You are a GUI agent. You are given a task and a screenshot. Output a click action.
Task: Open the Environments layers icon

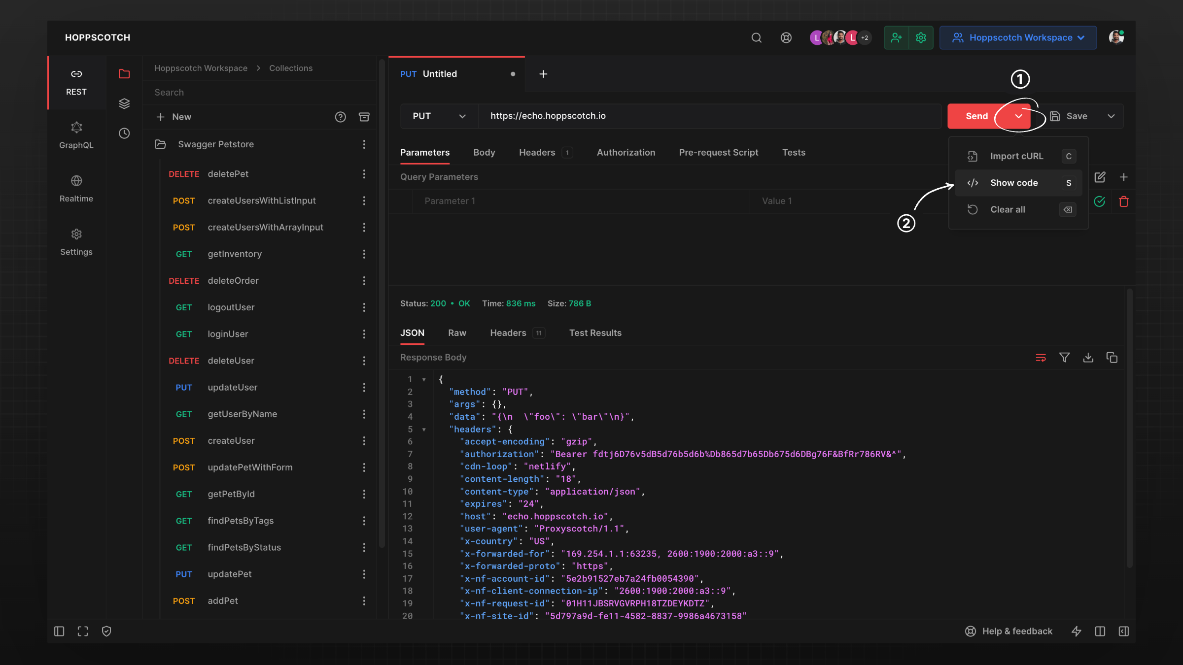(124, 103)
